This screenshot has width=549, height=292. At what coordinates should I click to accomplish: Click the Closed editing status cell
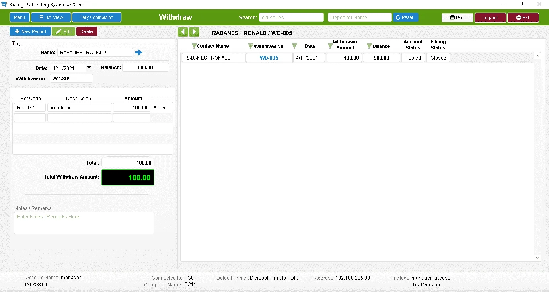coord(438,58)
